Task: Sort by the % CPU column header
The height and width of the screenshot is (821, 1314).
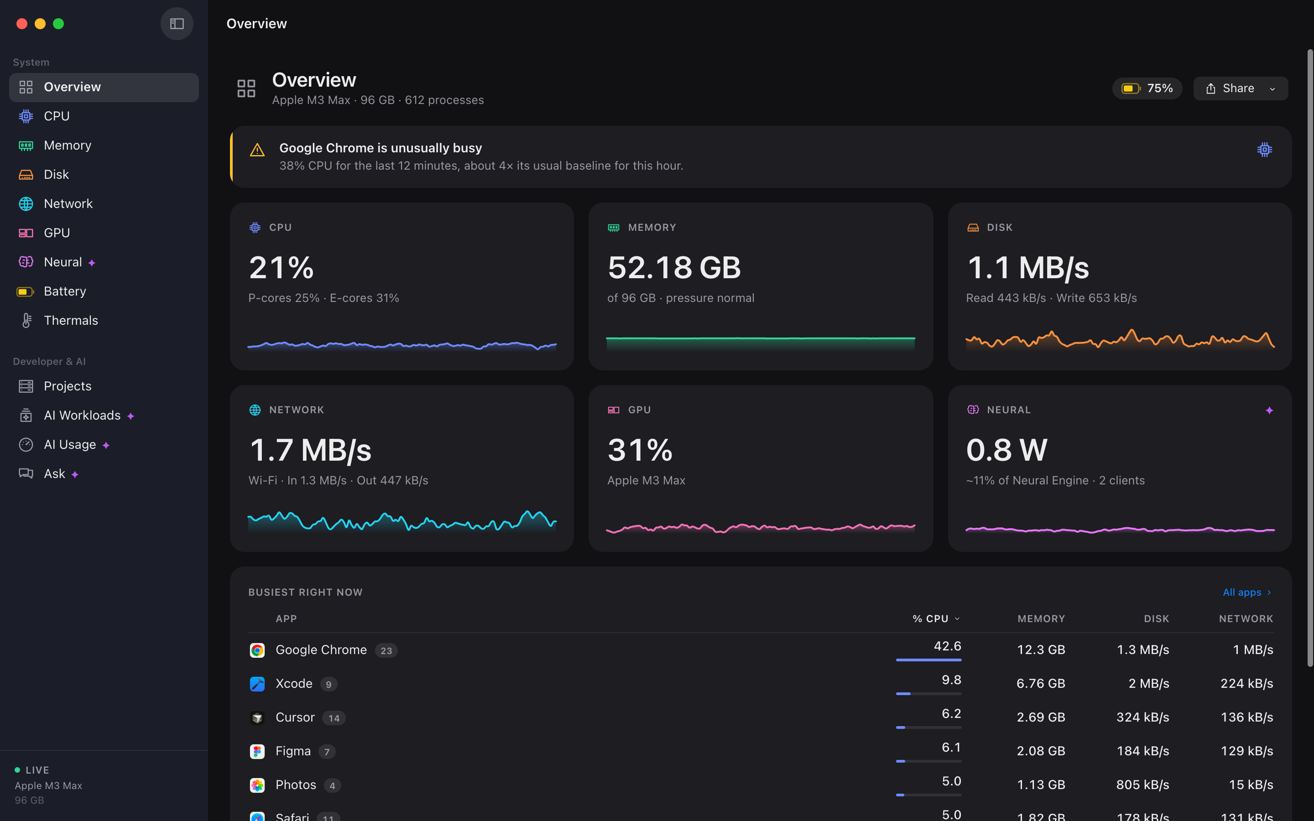Action: click(936, 618)
